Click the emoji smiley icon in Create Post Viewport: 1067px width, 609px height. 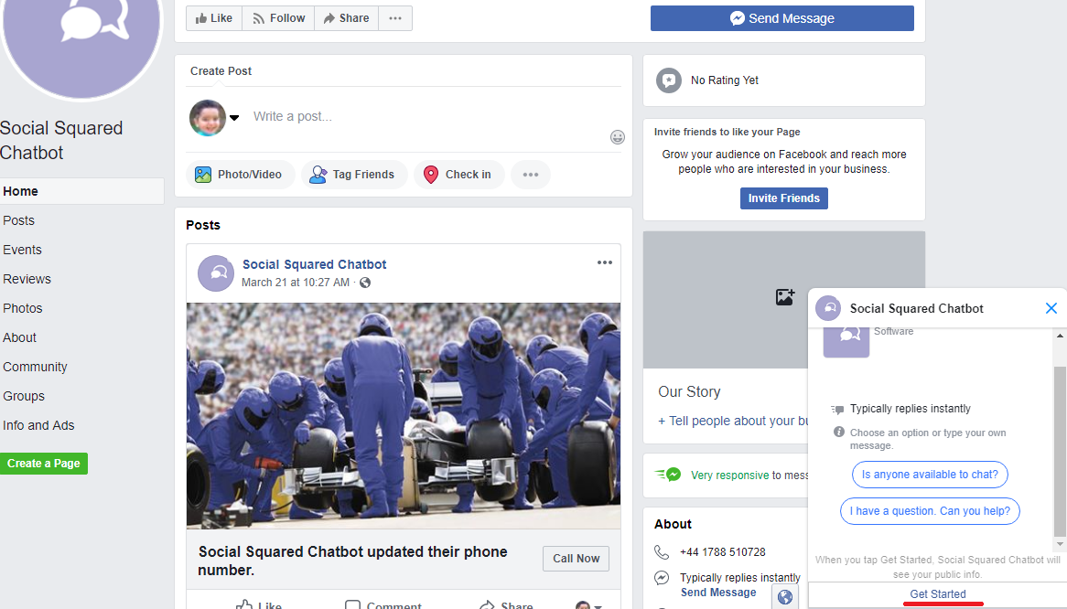click(618, 137)
